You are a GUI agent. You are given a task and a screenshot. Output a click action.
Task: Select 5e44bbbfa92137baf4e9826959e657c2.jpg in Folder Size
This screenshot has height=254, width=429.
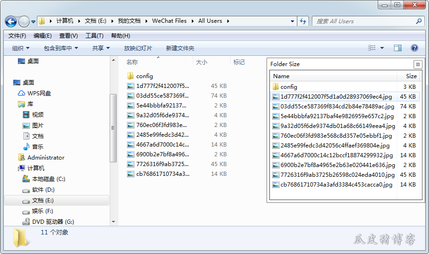click(345, 116)
